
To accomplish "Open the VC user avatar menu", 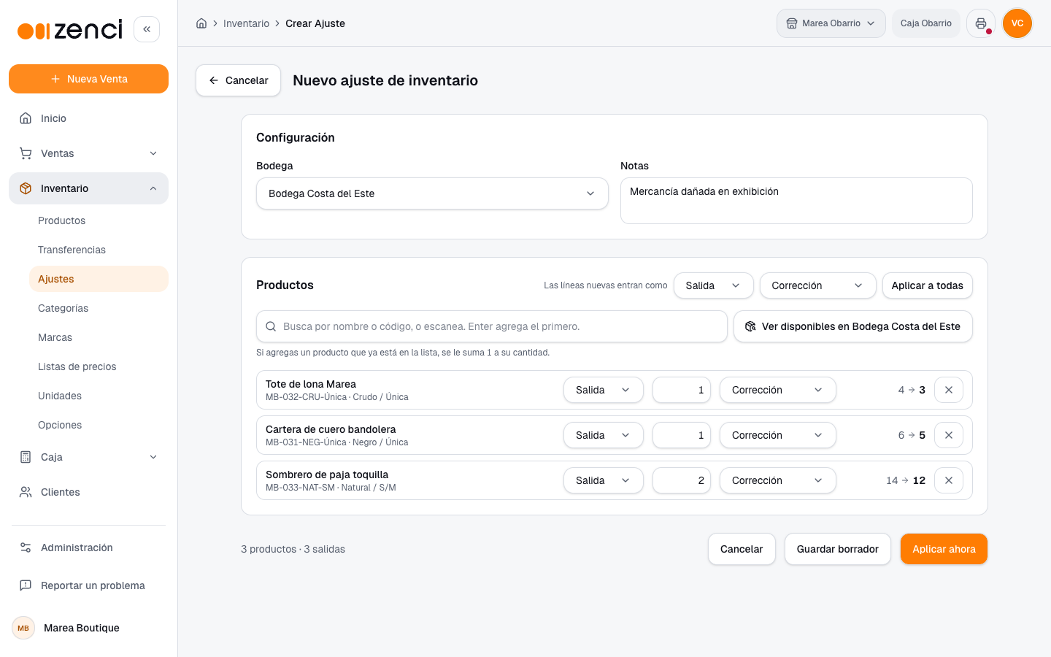I will (x=1017, y=23).
